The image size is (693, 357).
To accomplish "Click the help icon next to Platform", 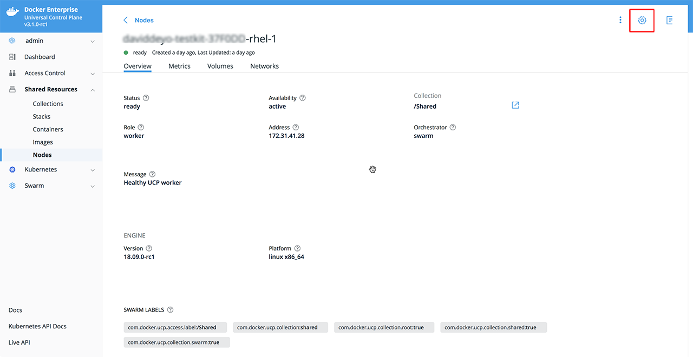I will click(x=298, y=248).
